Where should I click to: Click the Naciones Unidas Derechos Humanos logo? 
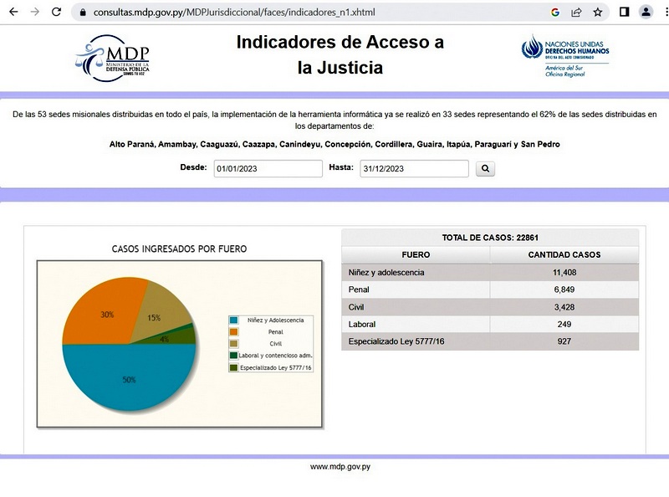(565, 56)
